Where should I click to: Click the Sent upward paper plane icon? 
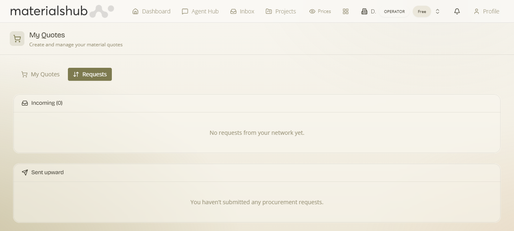[25, 173]
